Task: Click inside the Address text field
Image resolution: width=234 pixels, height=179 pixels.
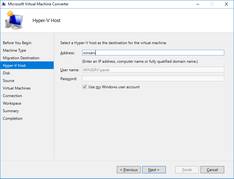Action: (153, 53)
